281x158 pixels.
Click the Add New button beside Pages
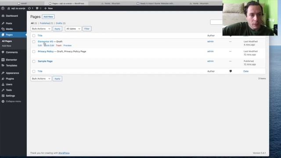(x=48, y=17)
